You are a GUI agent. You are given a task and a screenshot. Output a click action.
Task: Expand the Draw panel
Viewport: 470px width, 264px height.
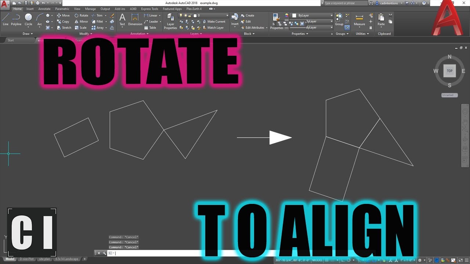pyautogui.click(x=28, y=34)
